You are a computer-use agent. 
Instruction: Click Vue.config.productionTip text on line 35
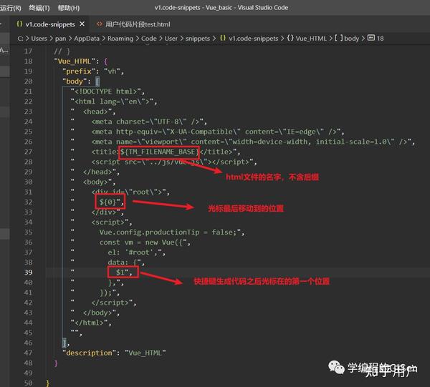(149, 232)
